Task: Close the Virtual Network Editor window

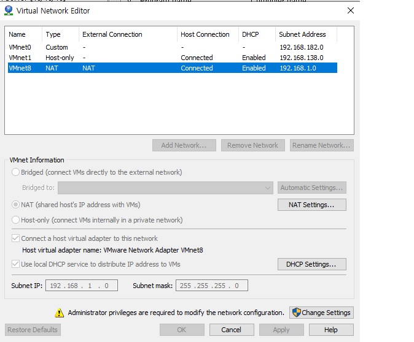Action: 351,10
